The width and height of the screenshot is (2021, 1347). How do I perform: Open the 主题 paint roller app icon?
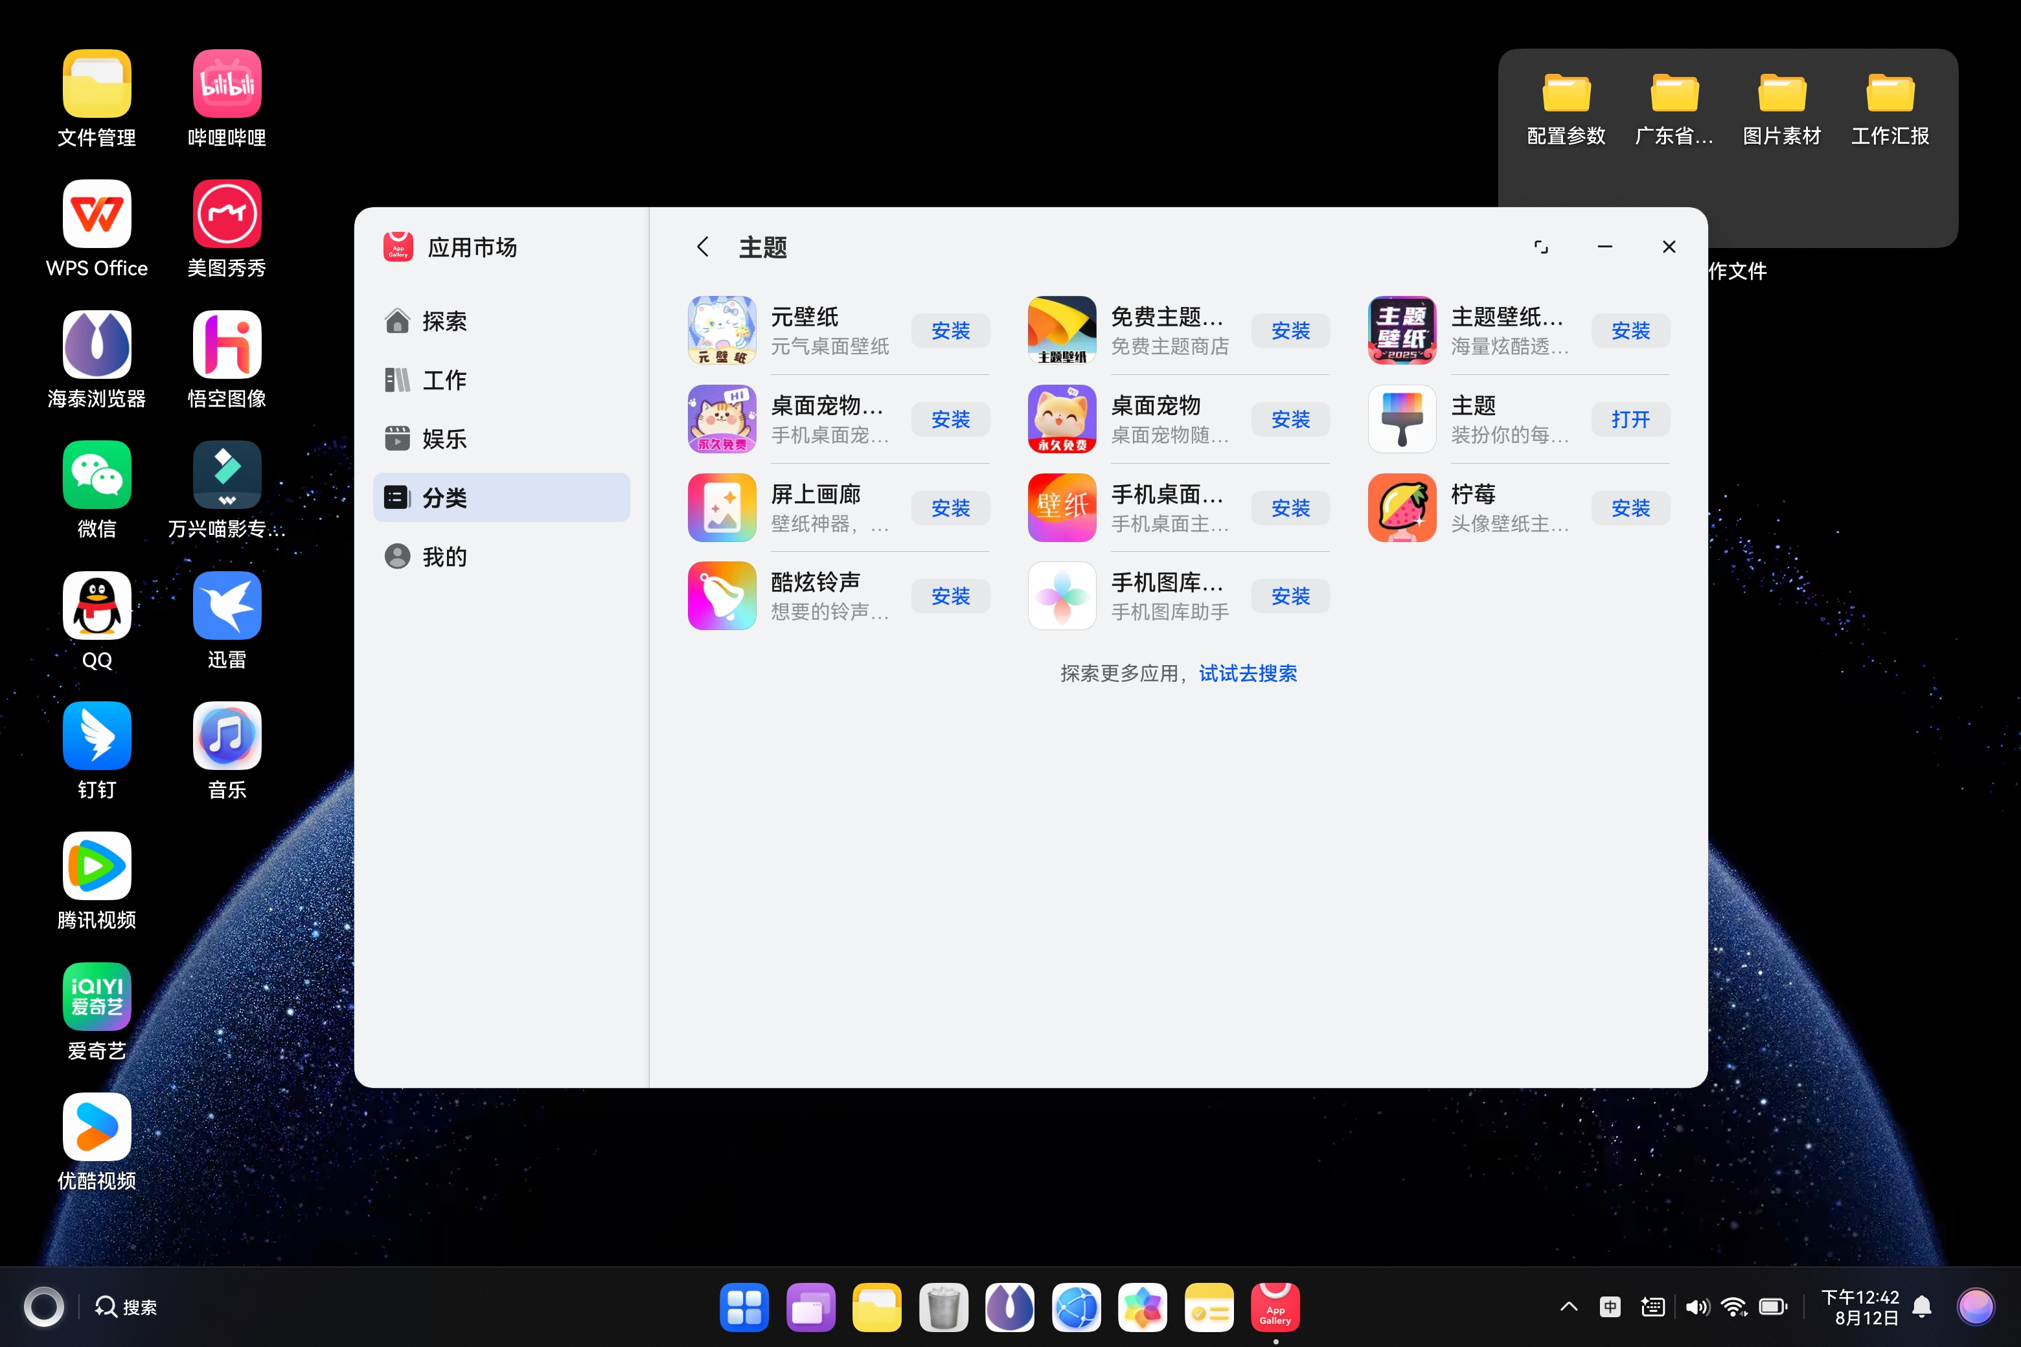[1402, 419]
